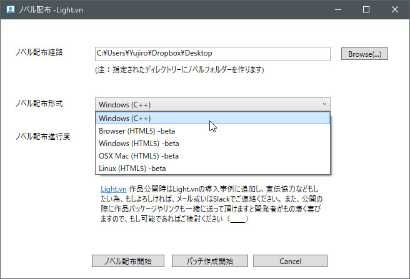Click the Browse(...) button
The height and width of the screenshot is (279, 410).
tap(364, 54)
